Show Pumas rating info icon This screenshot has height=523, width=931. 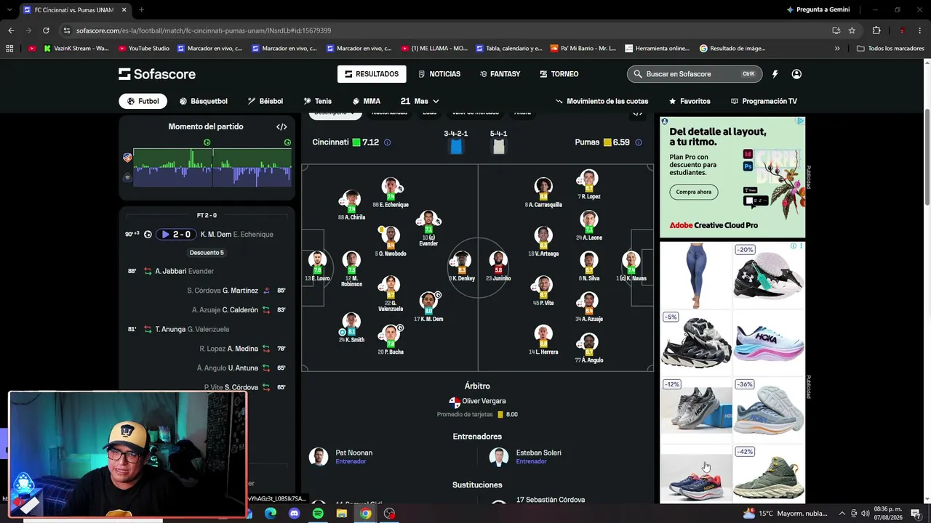coord(639,142)
